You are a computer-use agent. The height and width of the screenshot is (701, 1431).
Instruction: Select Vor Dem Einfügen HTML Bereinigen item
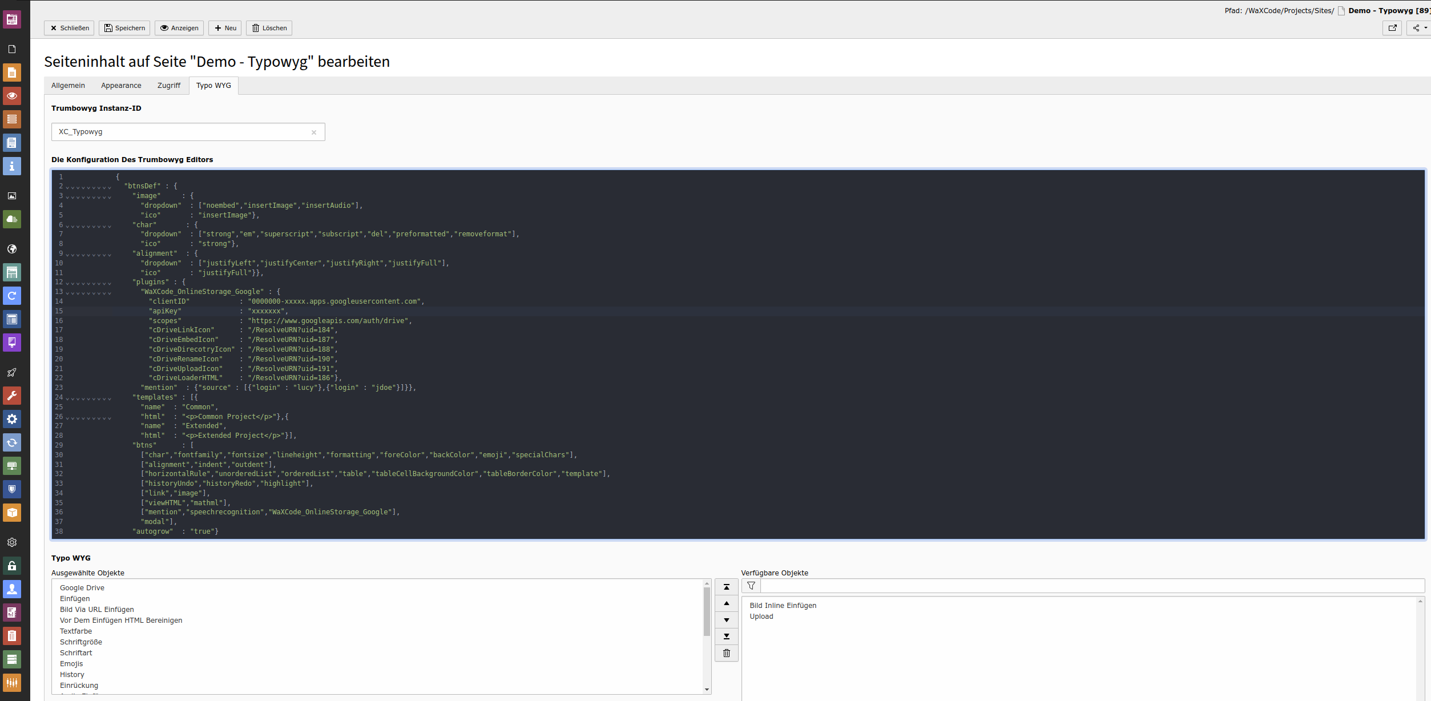(121, 621)
